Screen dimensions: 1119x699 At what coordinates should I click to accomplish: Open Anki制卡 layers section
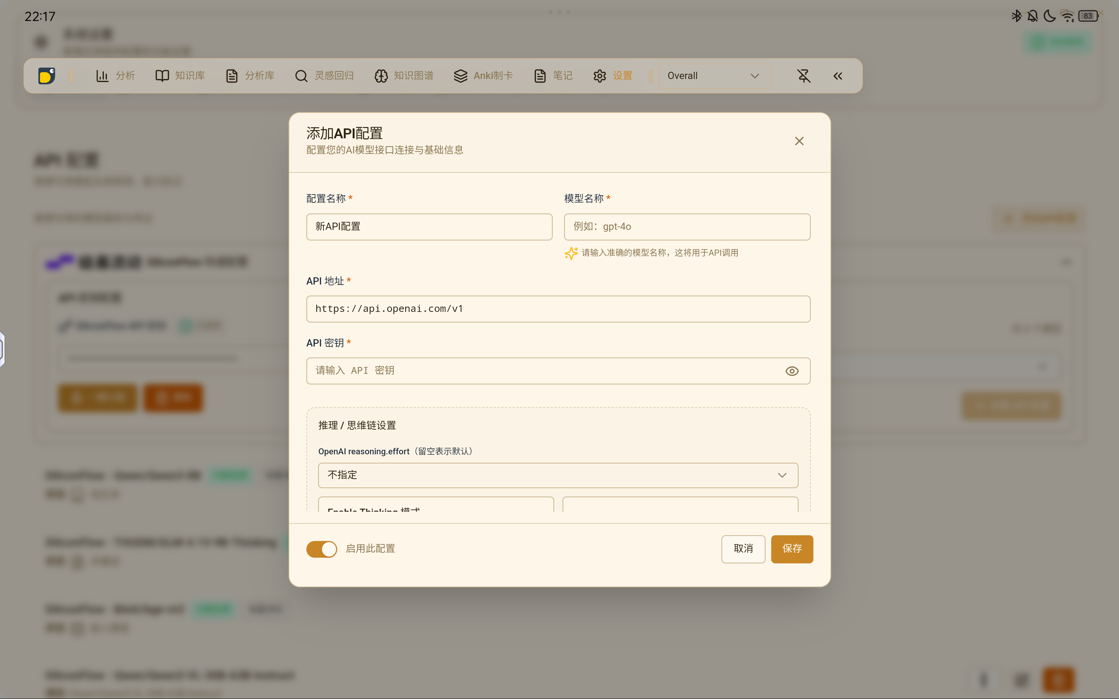[x=483, y=76]
